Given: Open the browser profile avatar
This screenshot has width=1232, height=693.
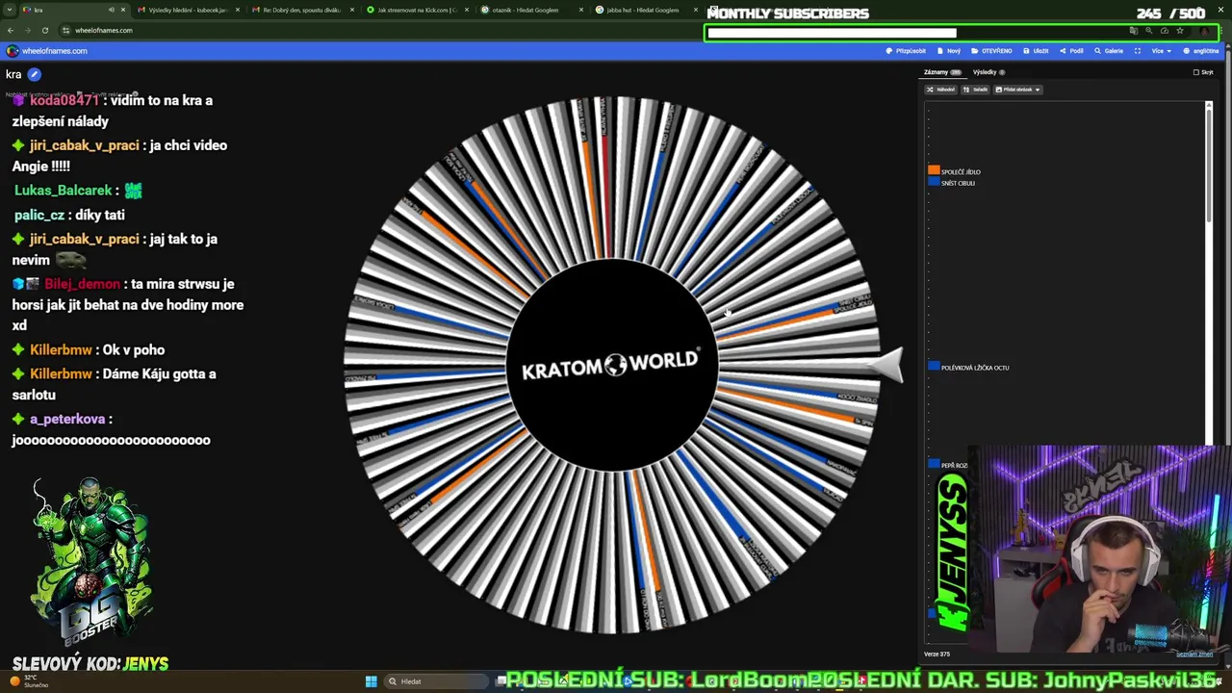Looking at the screenshot, I should pyautogui.click(x=1205, y=31).
